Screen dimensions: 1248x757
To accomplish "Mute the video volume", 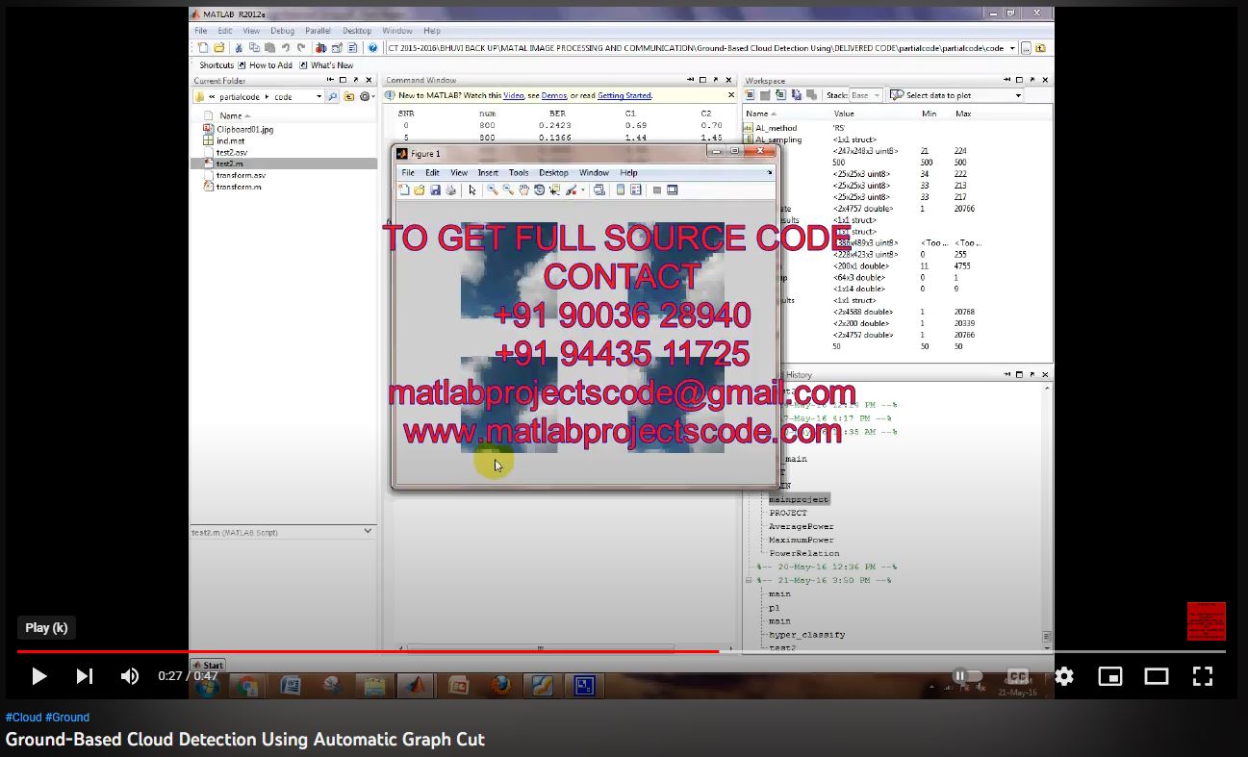I will (x=130, y=676).
